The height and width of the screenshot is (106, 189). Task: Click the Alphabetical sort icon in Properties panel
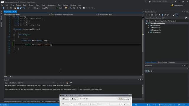[149, 71]
